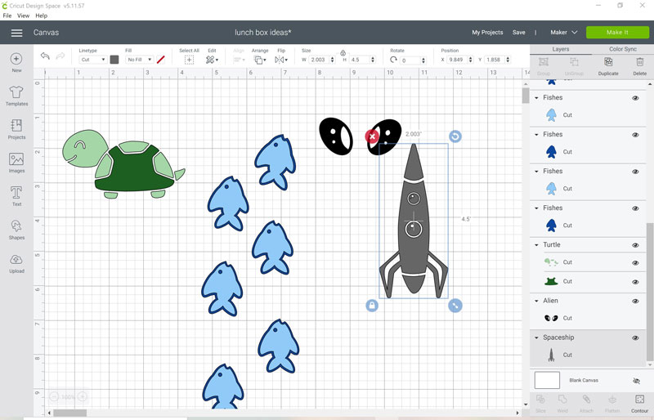Open the File menu
Image resolution: width=654 pixels, height=420 pixels.
click(x=7, y=16)
